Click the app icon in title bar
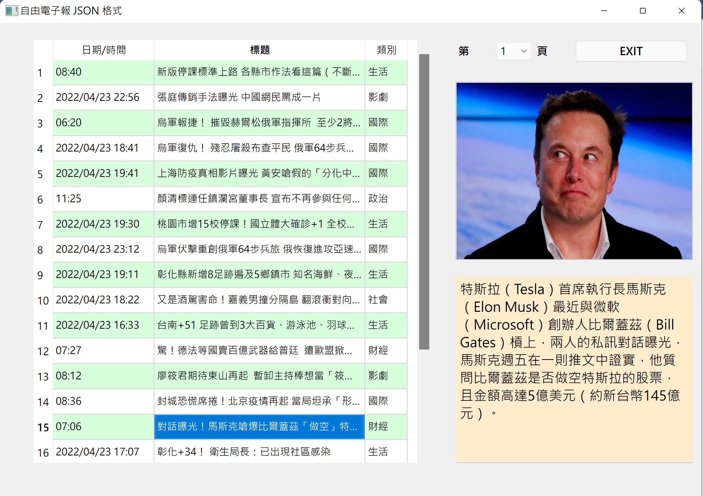Screen dimensions: 703x496 click(x=11, y=11)
